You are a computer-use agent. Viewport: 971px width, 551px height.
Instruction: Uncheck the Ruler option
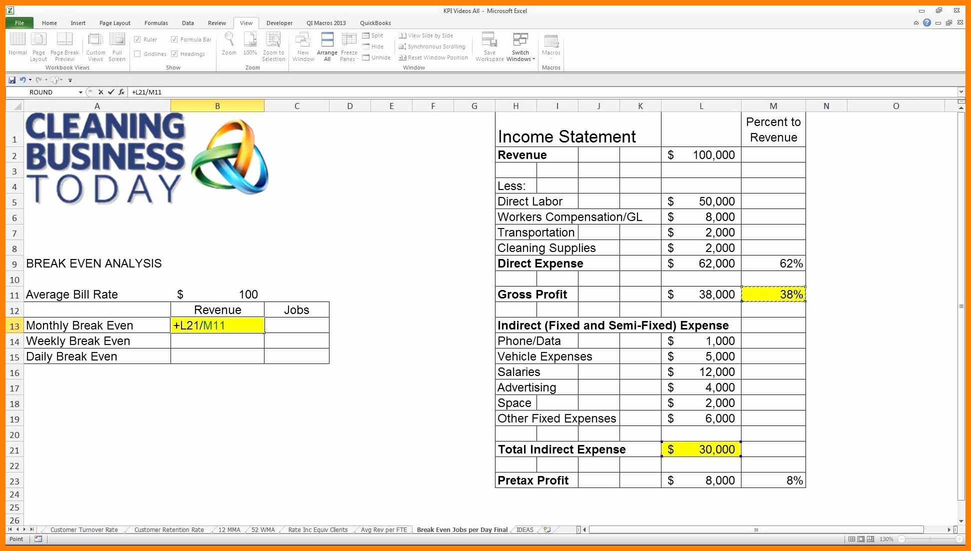(138, 39)
